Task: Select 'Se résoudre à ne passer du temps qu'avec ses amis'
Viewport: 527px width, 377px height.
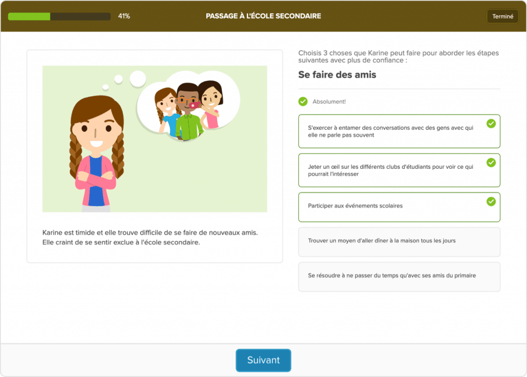Action: pyautogui.click(x=399, y=276)
